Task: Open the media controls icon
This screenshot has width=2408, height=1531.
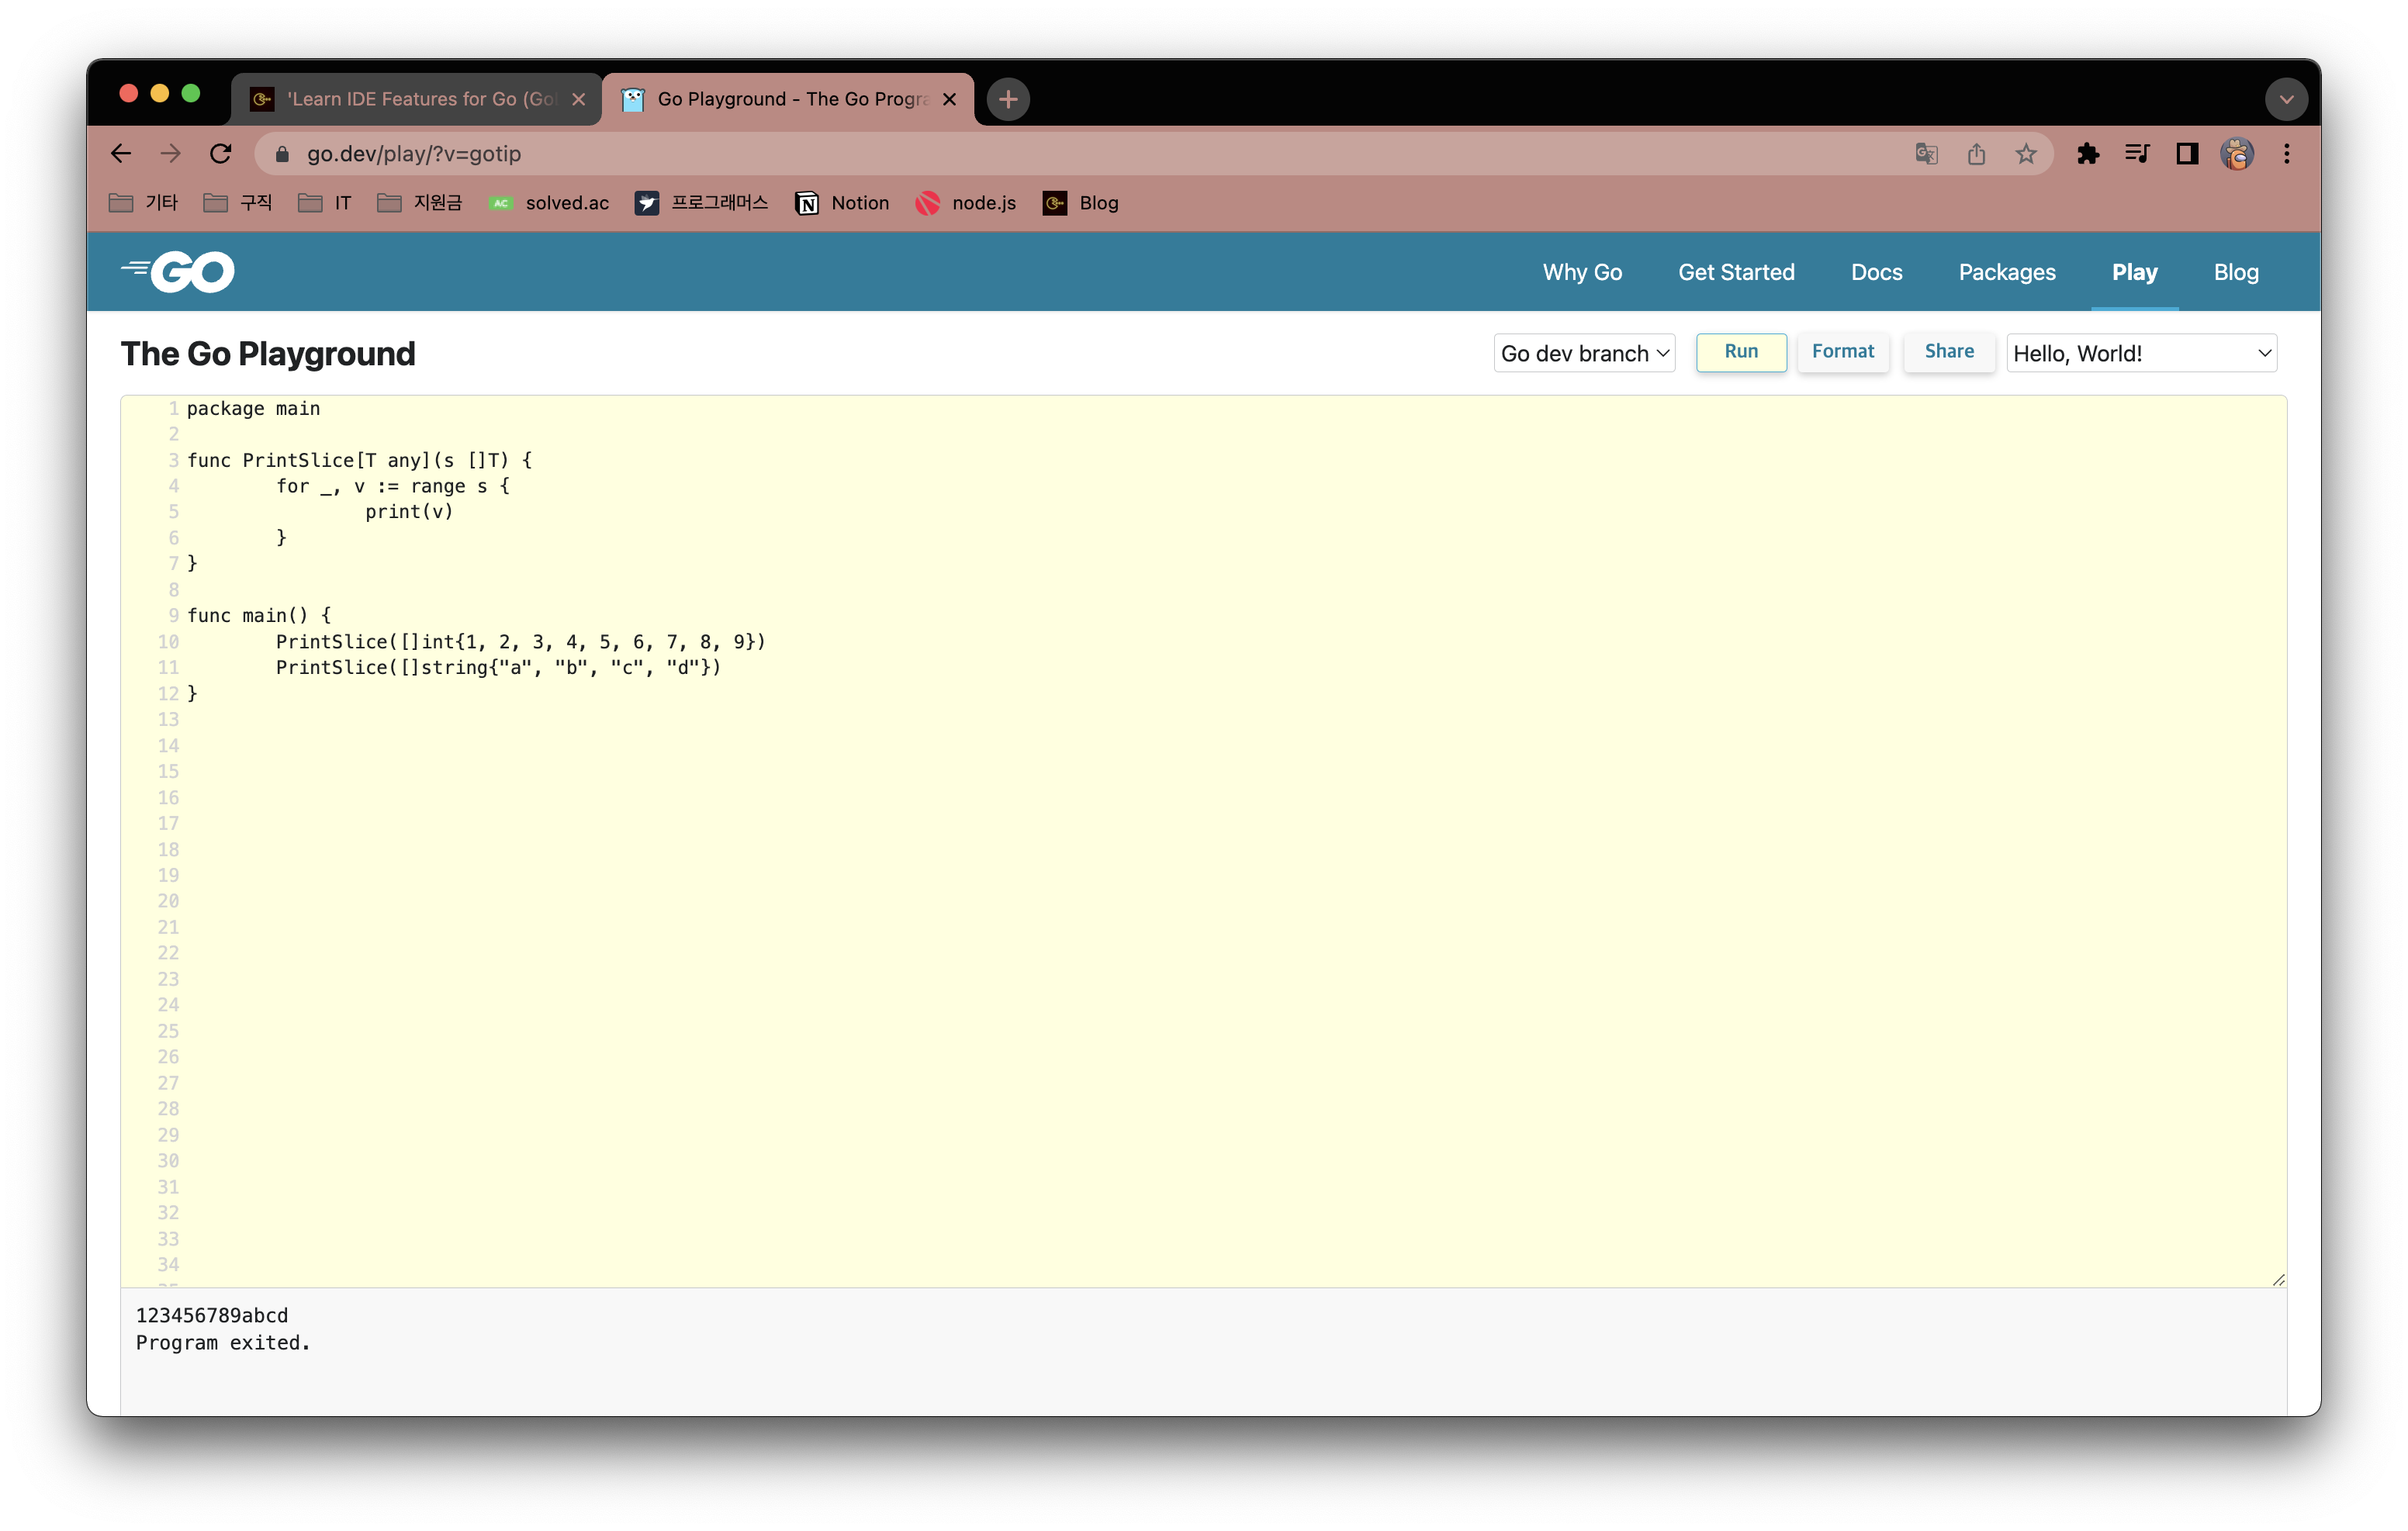Action: coord(2137,154)
